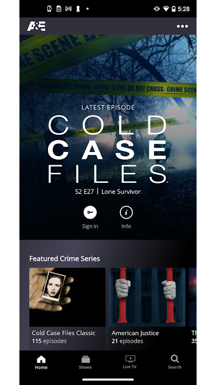Tap the Gmail notification icon
The image size is (216, 385).
click(68, 9)
